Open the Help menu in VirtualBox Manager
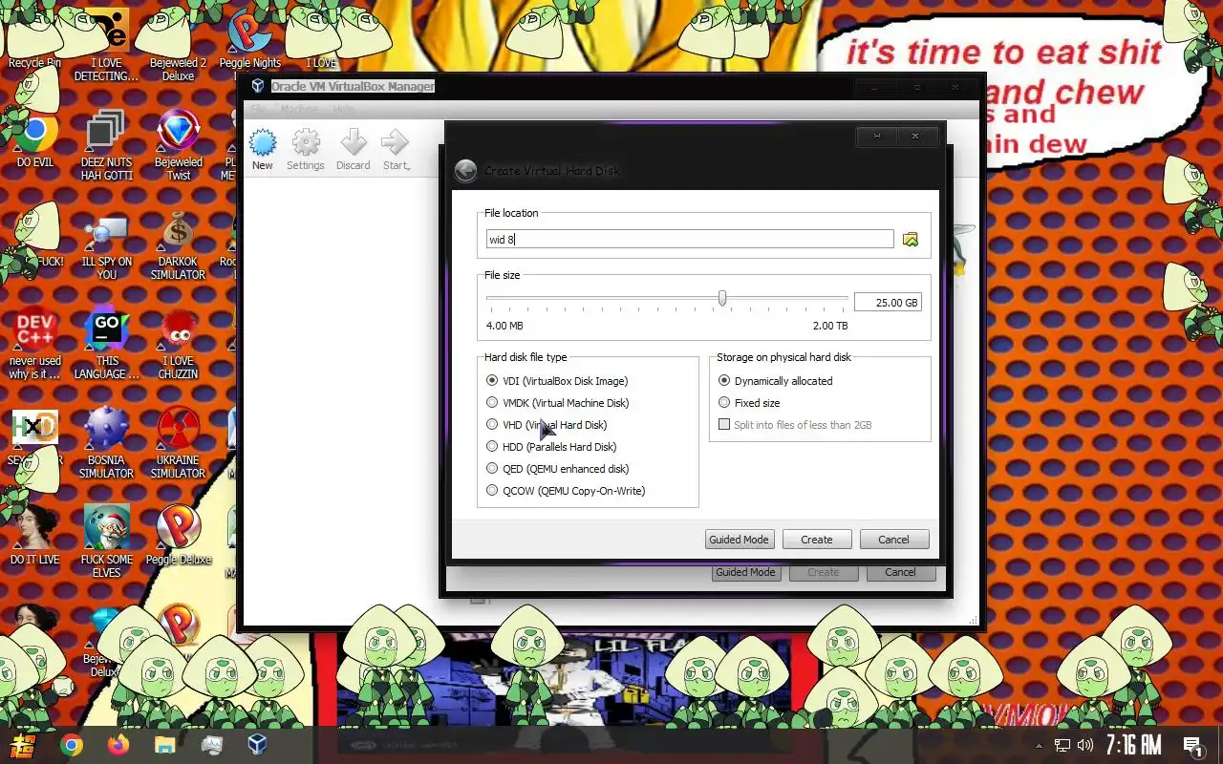The image size is (1223, 764). click(x=343, y=110)
